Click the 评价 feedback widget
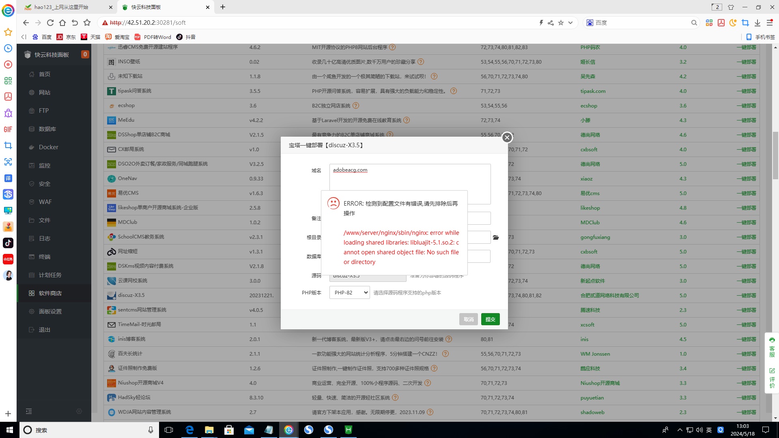 [x=772, y=378]
